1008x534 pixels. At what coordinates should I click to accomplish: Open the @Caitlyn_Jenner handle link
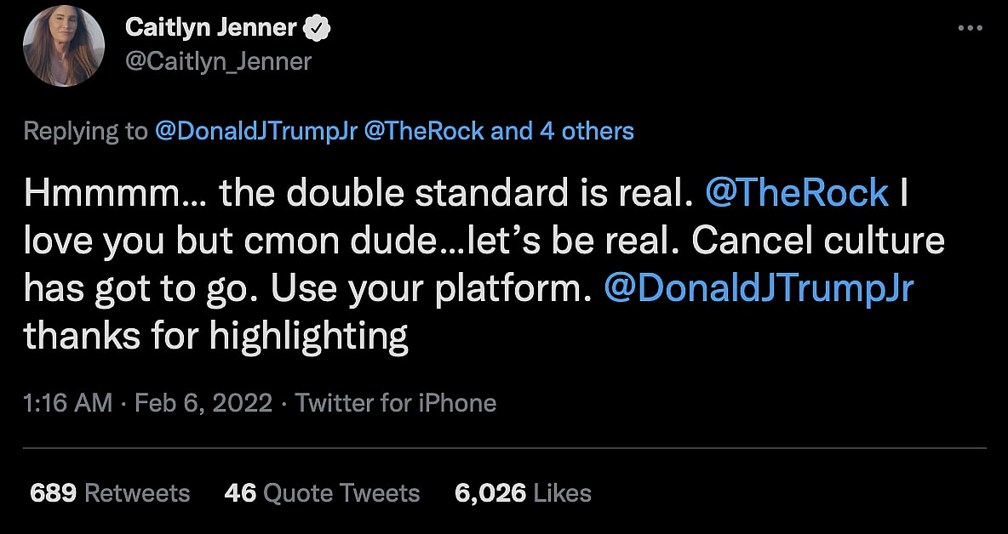(x=218, y=61)
